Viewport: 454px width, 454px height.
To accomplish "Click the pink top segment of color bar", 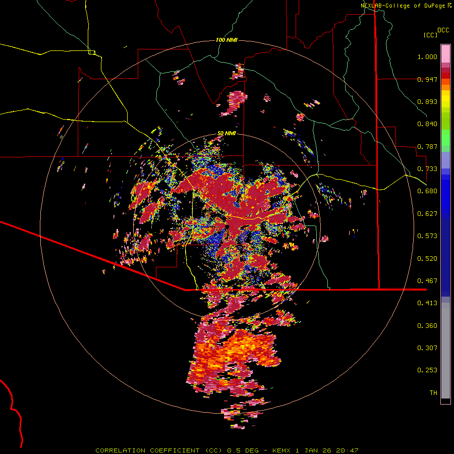I will (445, 53).
